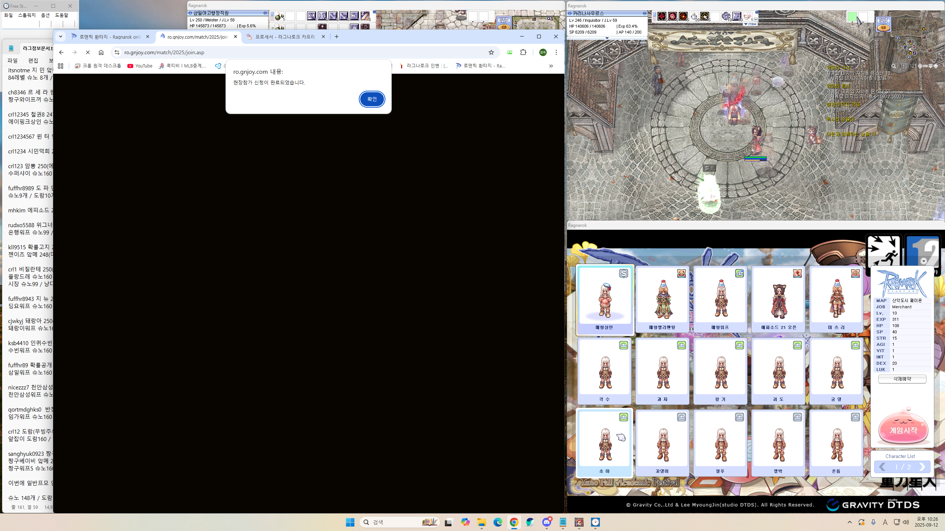Open the apps grid in bookmarks bar
This screenshot has height=531, width=945.
tap(61, 66)
